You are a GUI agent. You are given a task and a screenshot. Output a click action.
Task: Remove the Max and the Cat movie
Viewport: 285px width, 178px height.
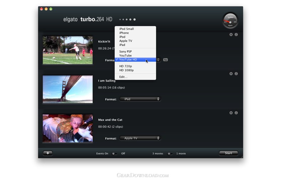click(231, 113)
